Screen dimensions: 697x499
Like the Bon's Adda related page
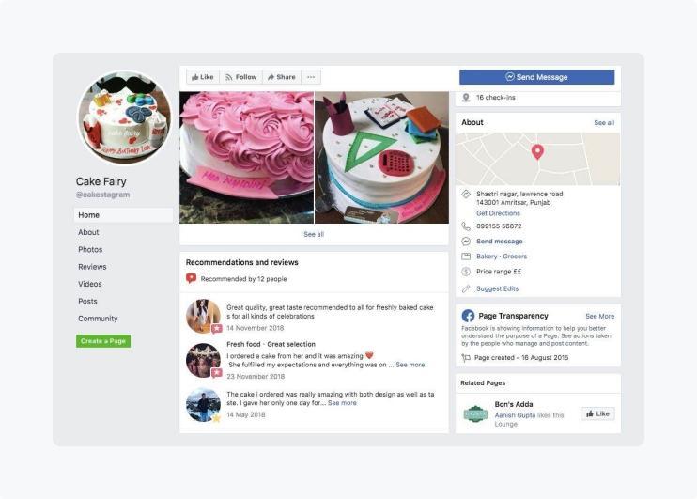(x=597, y=413)
